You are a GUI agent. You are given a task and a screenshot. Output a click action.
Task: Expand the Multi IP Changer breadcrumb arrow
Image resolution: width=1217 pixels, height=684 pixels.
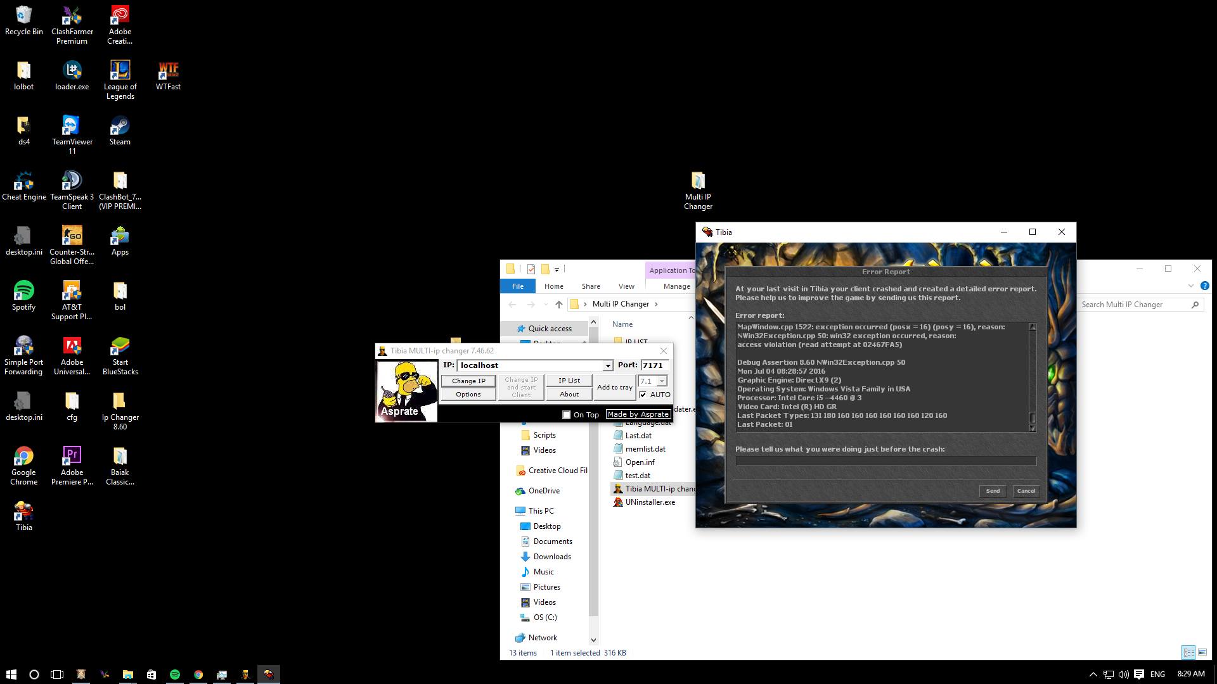656,304
